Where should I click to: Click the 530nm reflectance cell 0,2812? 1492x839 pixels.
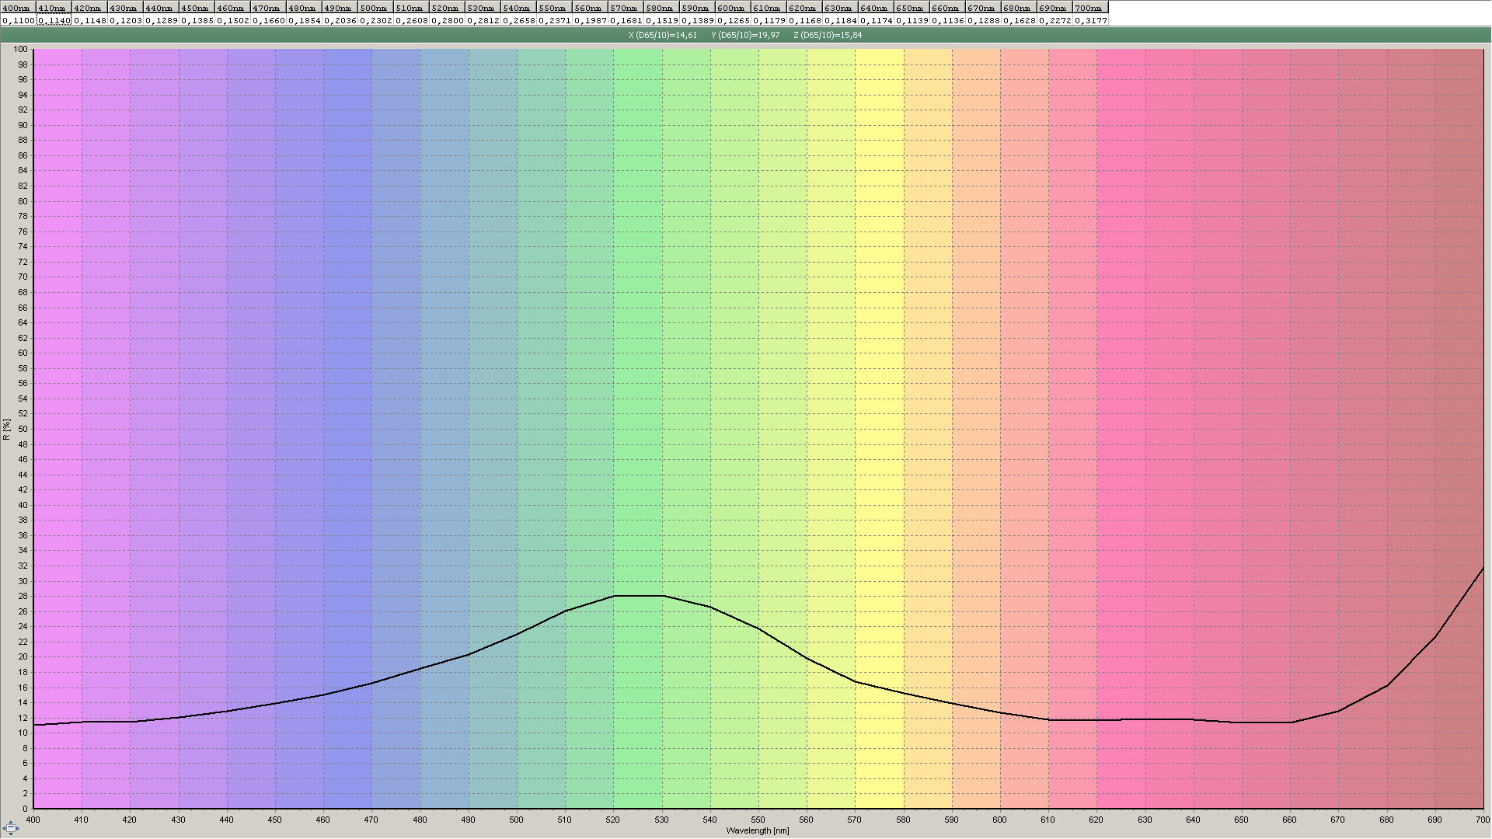click(x=483, y=20)
